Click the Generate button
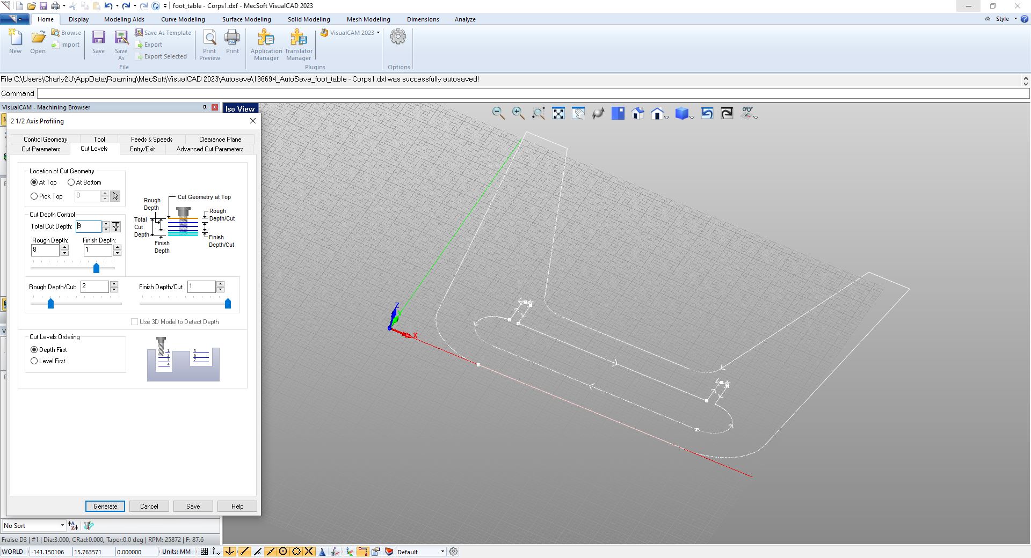The width and height of the screenshot is (1031, 558). (x=105, y=506)
